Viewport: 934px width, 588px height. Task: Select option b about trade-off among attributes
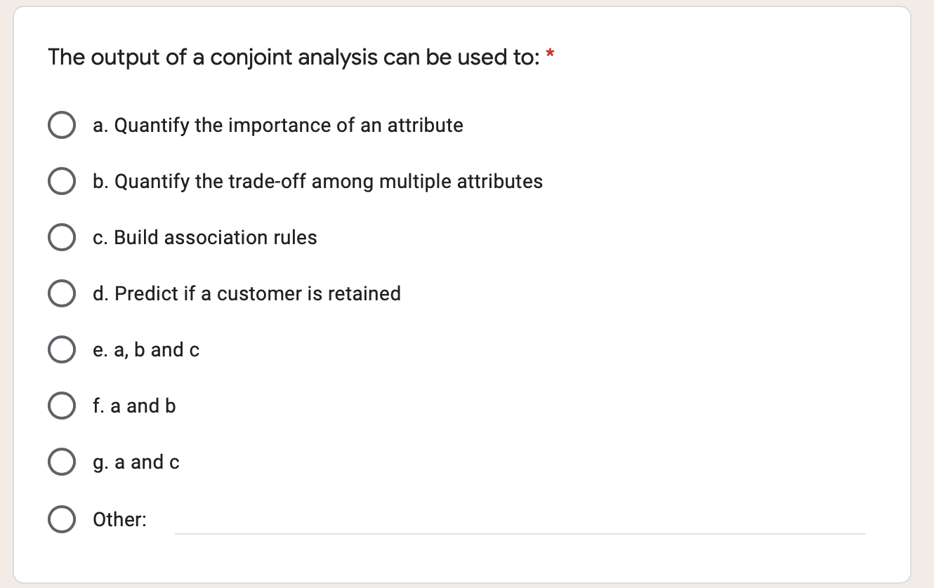pyautogui.click(x=62, y=181)
